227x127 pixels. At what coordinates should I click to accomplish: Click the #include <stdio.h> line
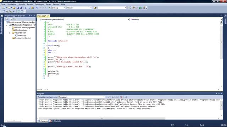pos(58,41)
